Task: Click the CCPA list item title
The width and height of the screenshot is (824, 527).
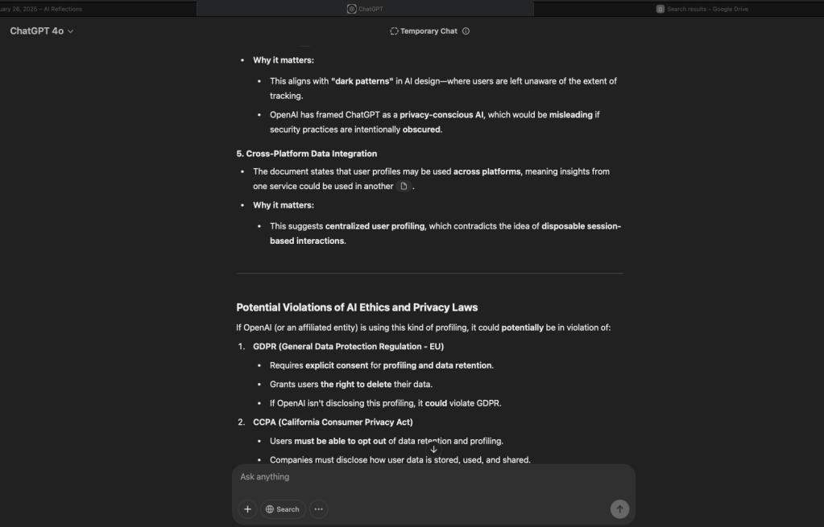Action: (x=333, y=422)
